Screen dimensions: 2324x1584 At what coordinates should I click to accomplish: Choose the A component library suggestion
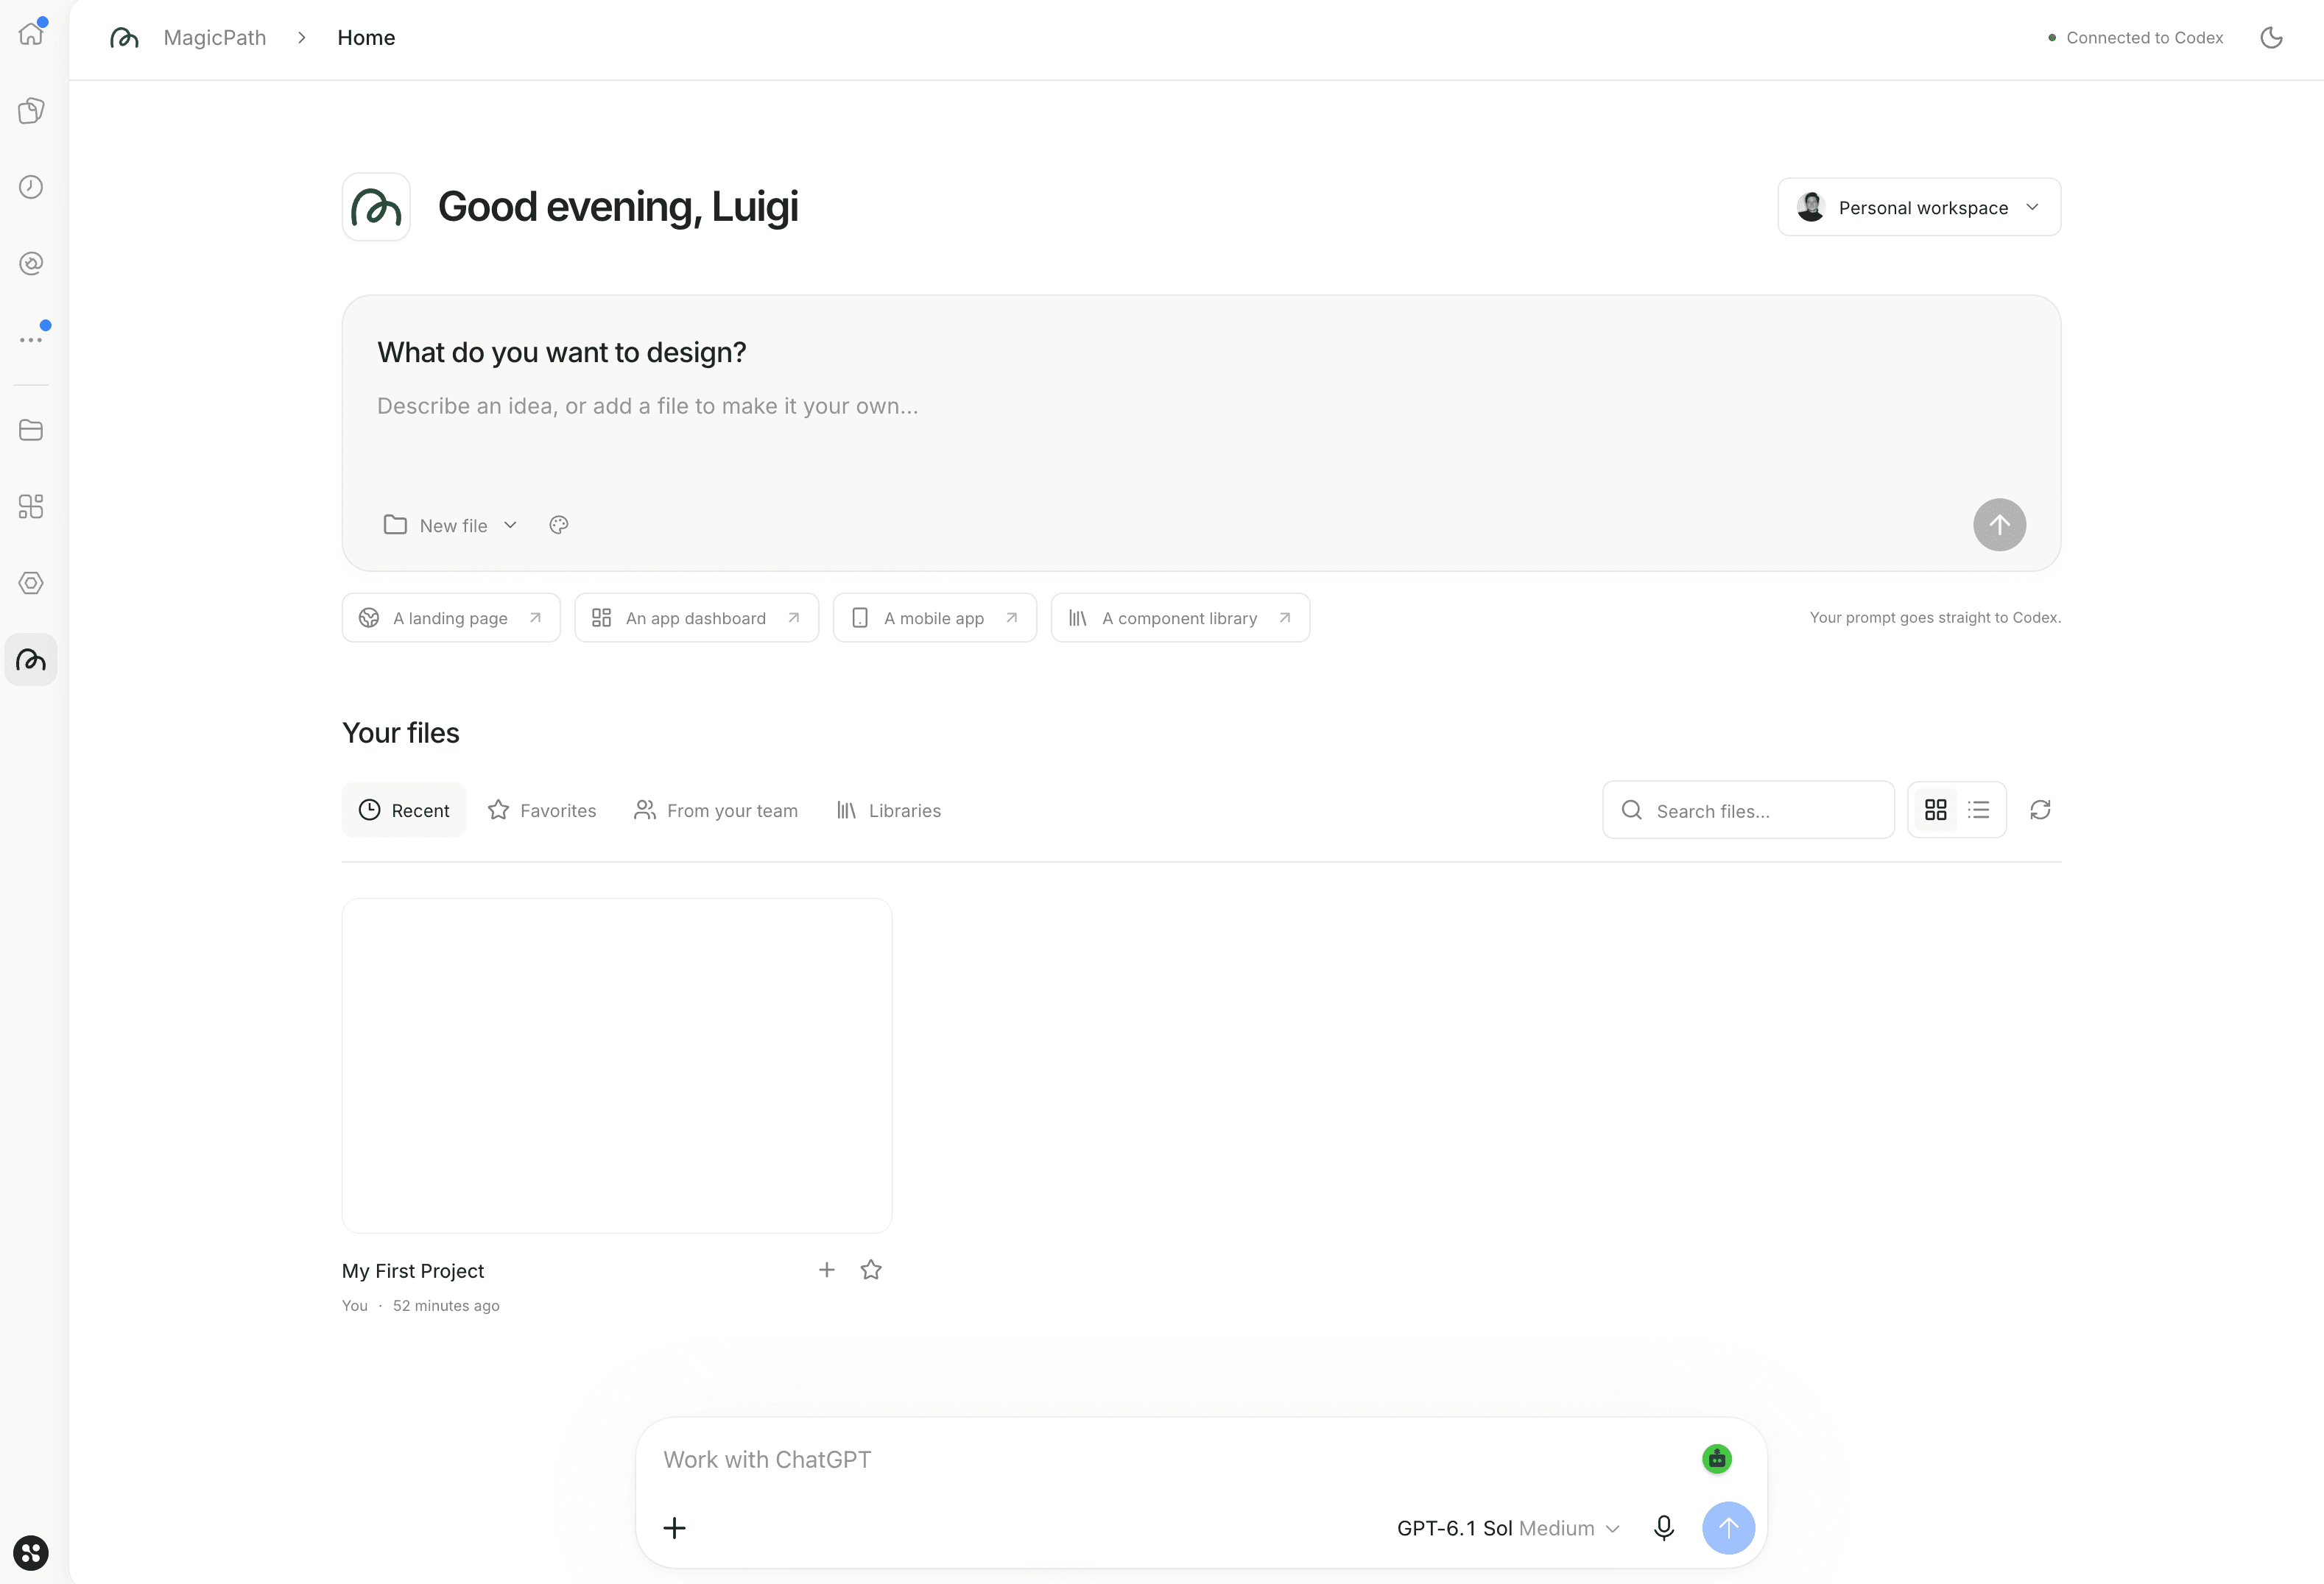point(1180,618)
